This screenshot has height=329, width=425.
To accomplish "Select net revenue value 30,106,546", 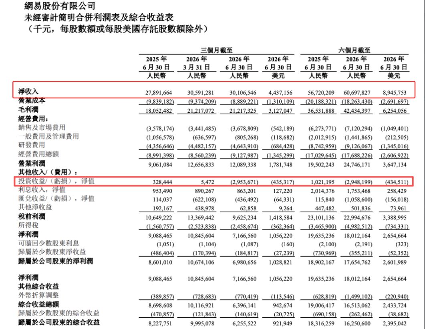I will tap(243, 92).
